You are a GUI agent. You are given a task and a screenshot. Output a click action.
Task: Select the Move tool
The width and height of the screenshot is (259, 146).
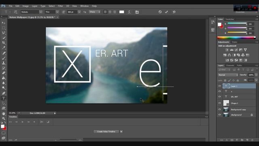tap(4, 23)
